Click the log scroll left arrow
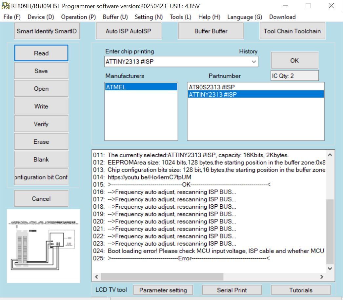This screenshot has height=300, width=343. [96, 277]
